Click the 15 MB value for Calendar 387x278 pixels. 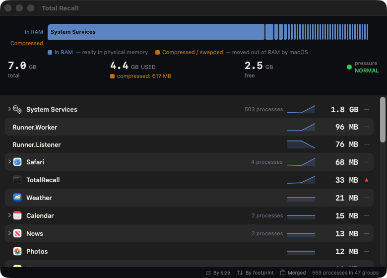[x=347, y=216]
